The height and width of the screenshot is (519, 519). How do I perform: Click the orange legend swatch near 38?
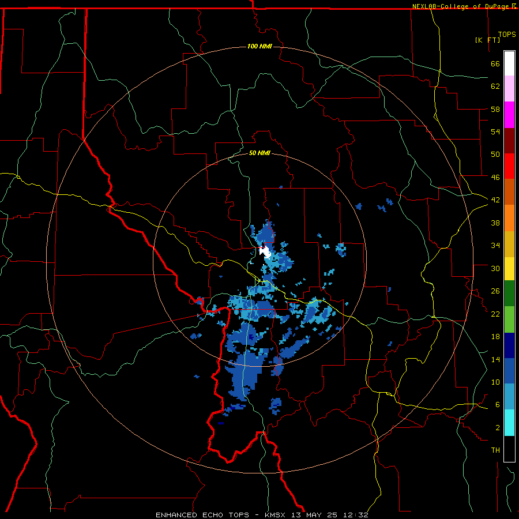(509, 218)
